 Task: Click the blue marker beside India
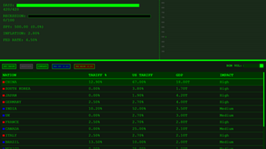point(3,109)
